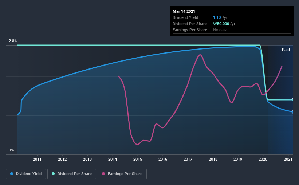
Task: Click the Past region label
Action: click(x=286, y=50)
